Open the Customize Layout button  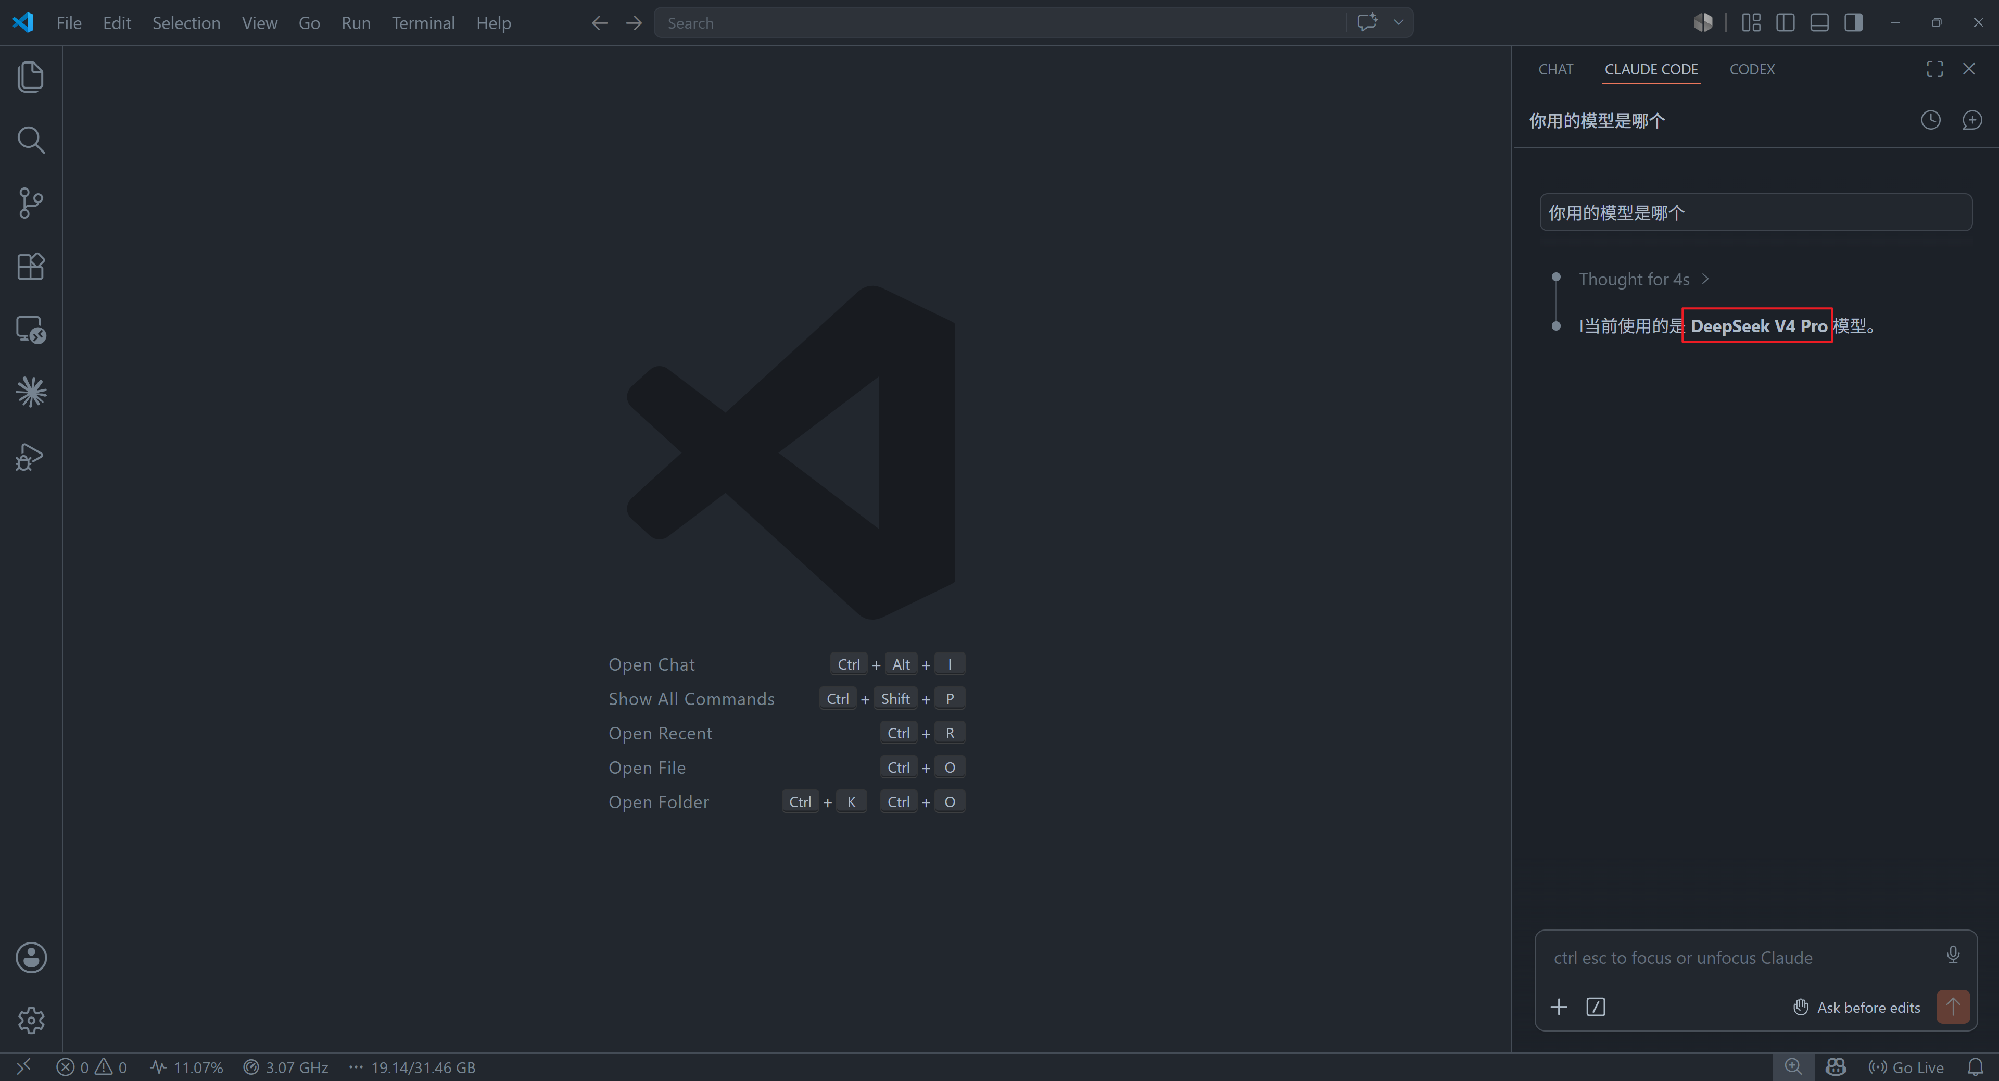1751,22
